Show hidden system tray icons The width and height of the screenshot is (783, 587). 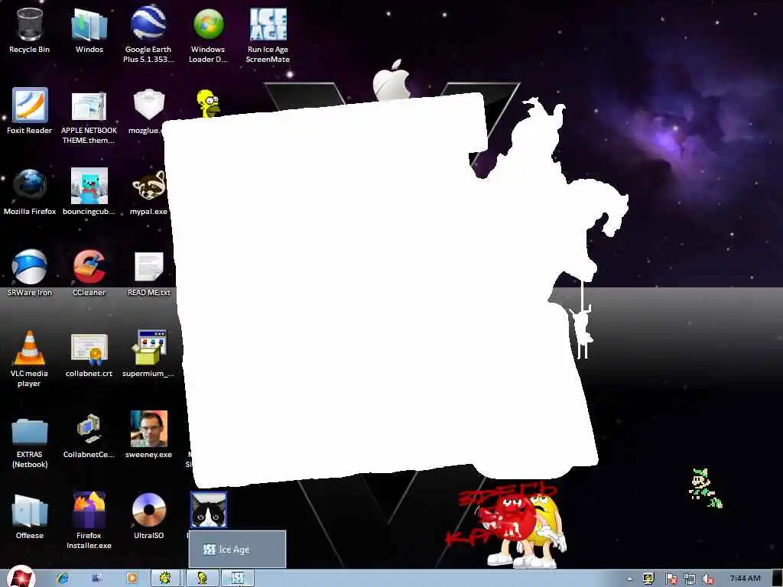pyautogui.click(x=630, y=579)
